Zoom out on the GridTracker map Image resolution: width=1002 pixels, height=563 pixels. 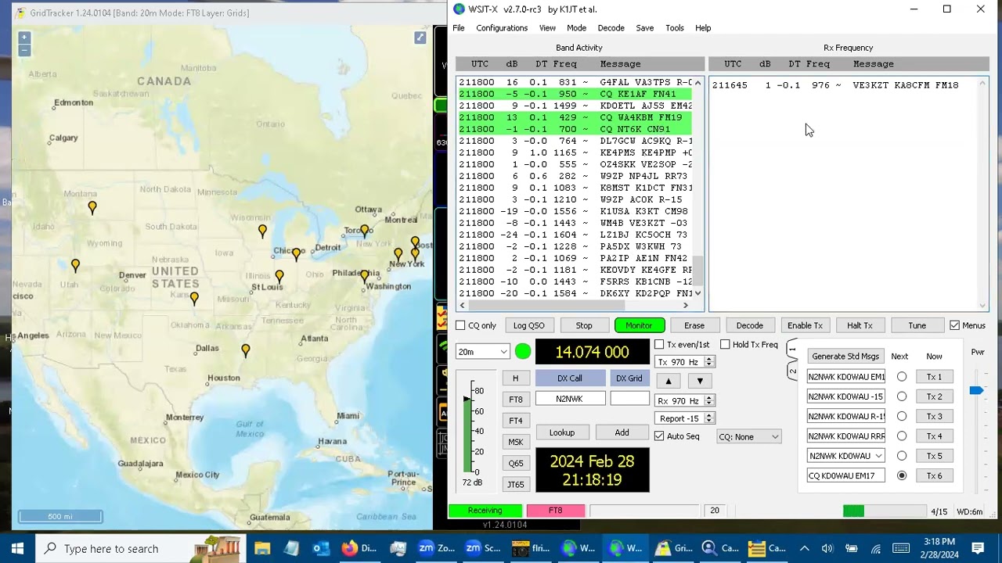pyautogui.click(x=24, y=50)
